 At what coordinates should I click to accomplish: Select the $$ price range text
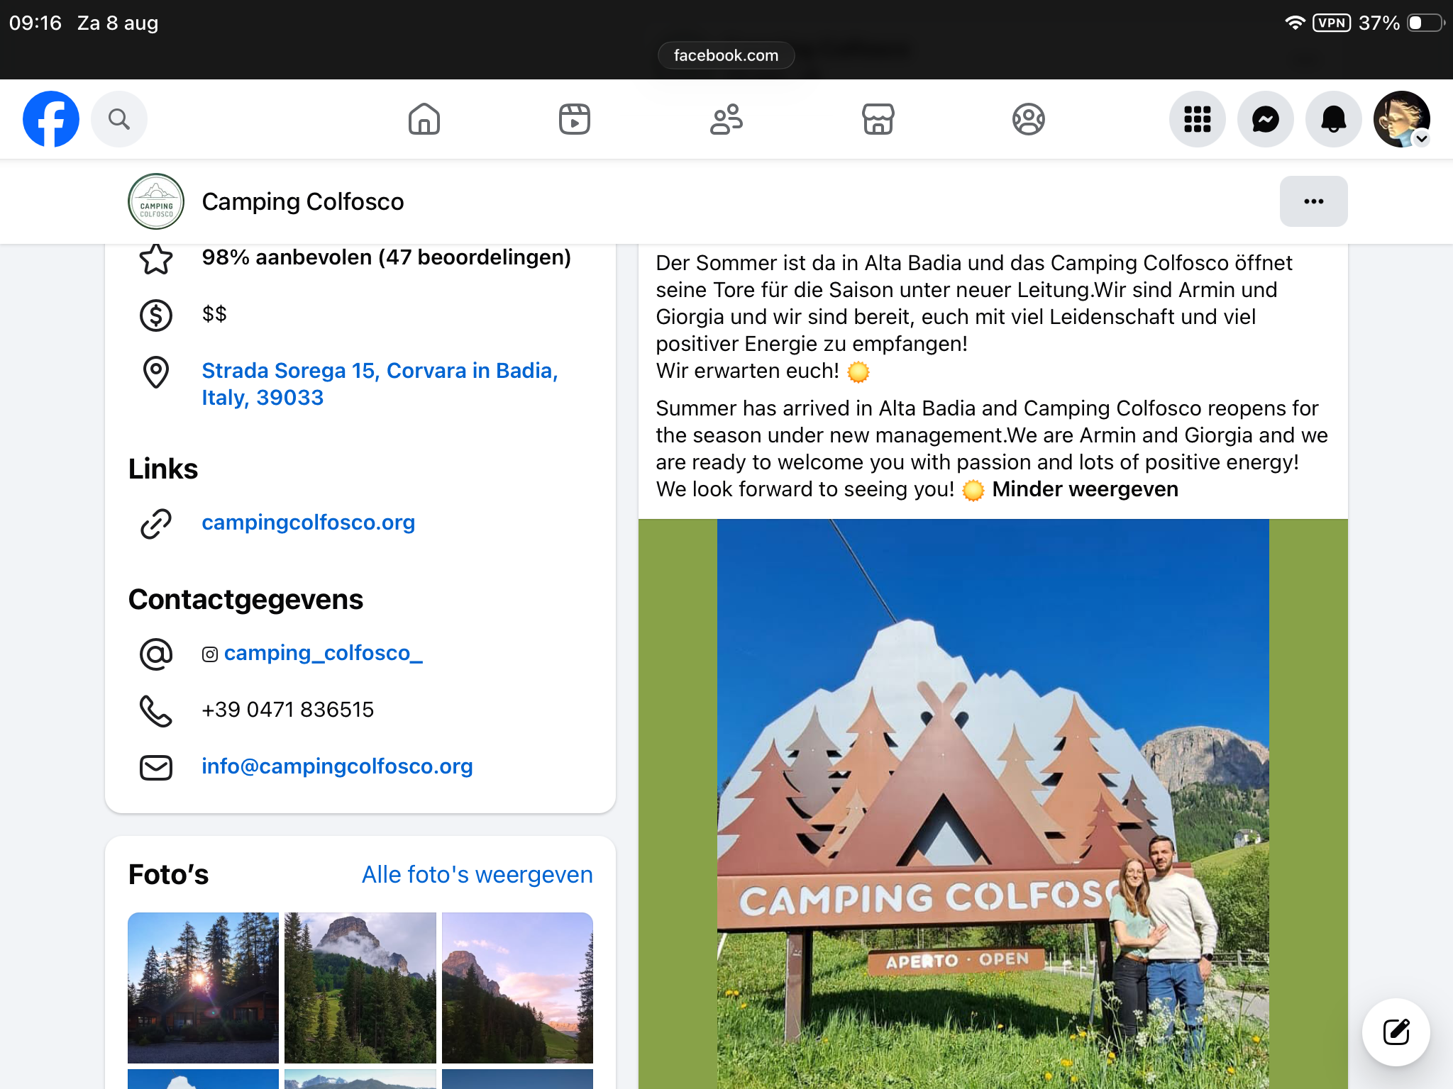point(214,314)
